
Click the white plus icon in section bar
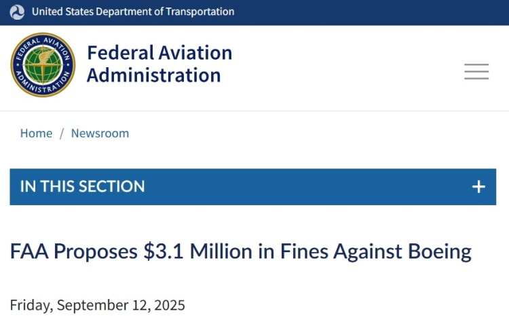(478, 187)
